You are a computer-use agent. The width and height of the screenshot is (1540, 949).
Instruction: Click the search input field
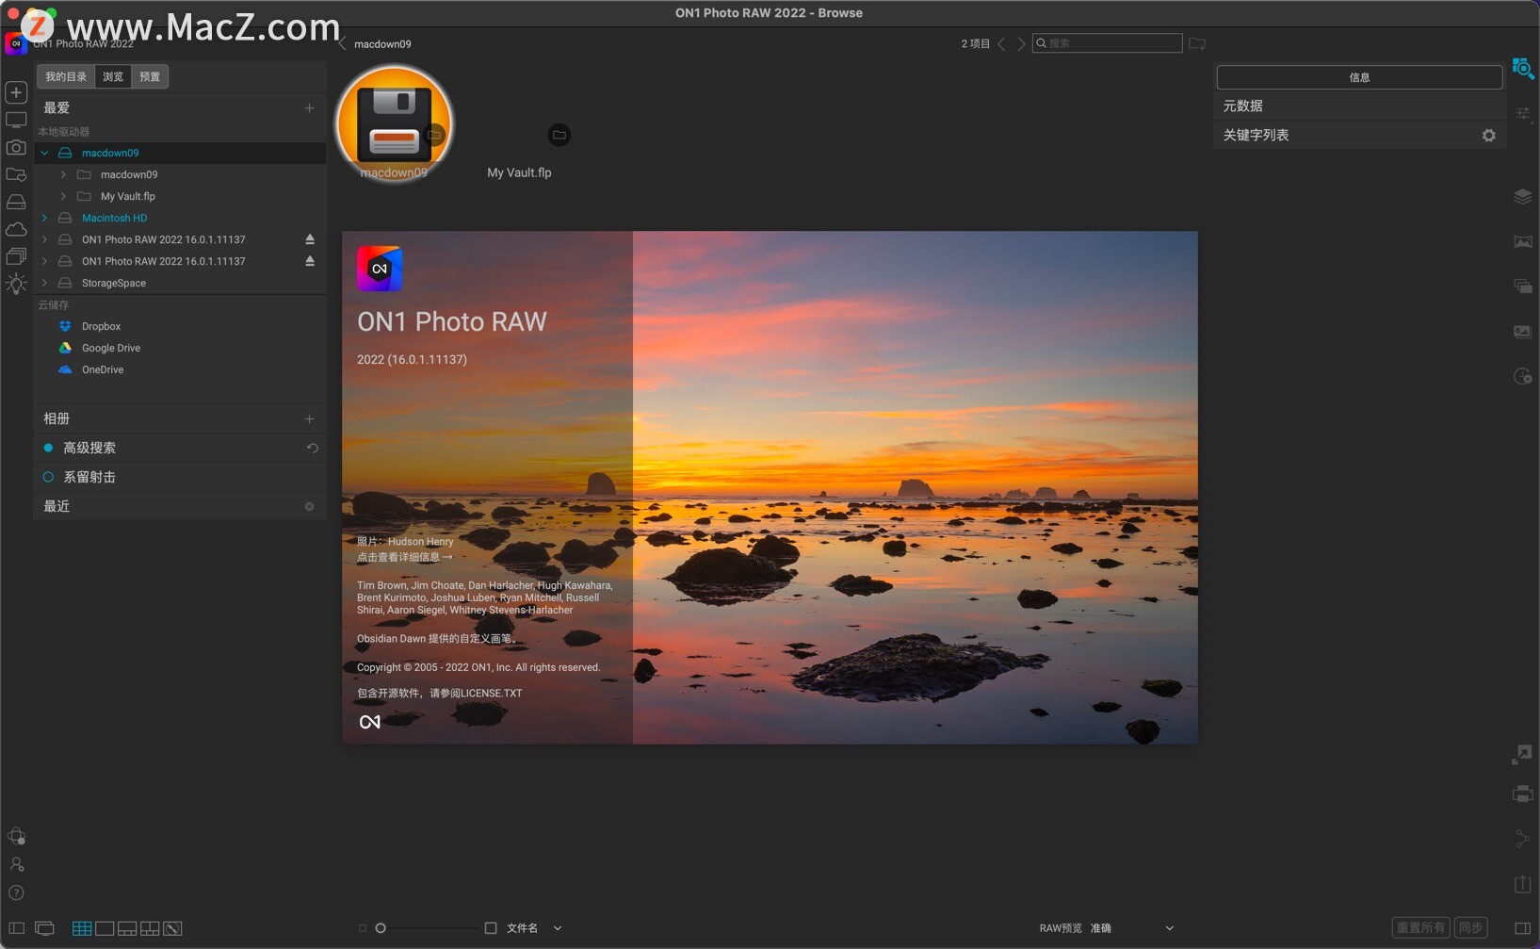tap(1107, 43)
